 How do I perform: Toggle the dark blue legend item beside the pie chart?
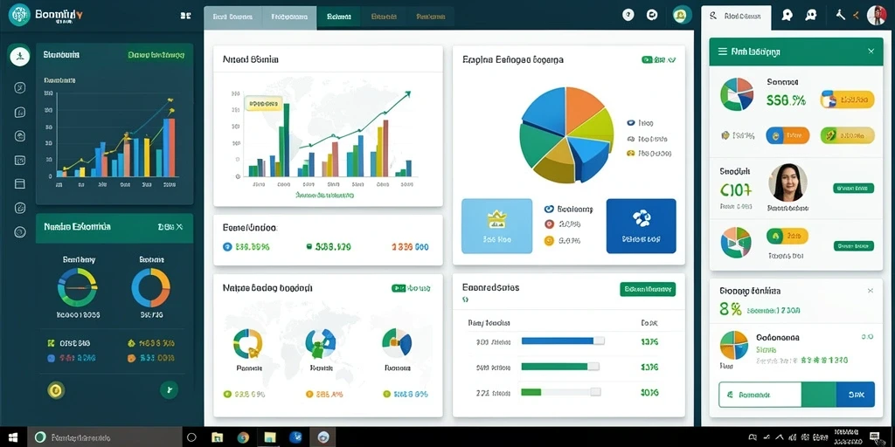(x=640, y=122)
